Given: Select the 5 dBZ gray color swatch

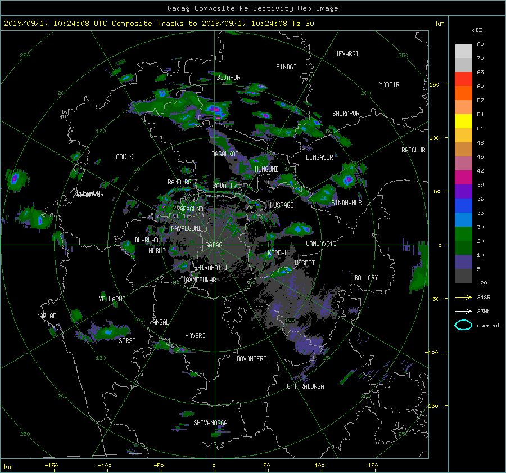Looking at the screenshot, I should point(463,276).
